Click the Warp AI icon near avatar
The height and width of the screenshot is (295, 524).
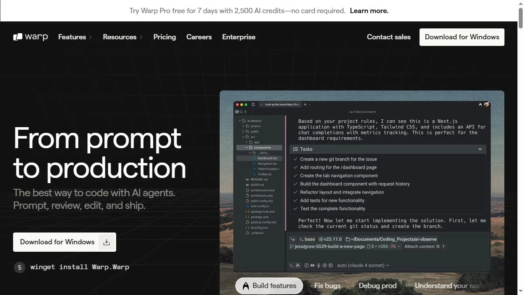click(x=480, y=104)
